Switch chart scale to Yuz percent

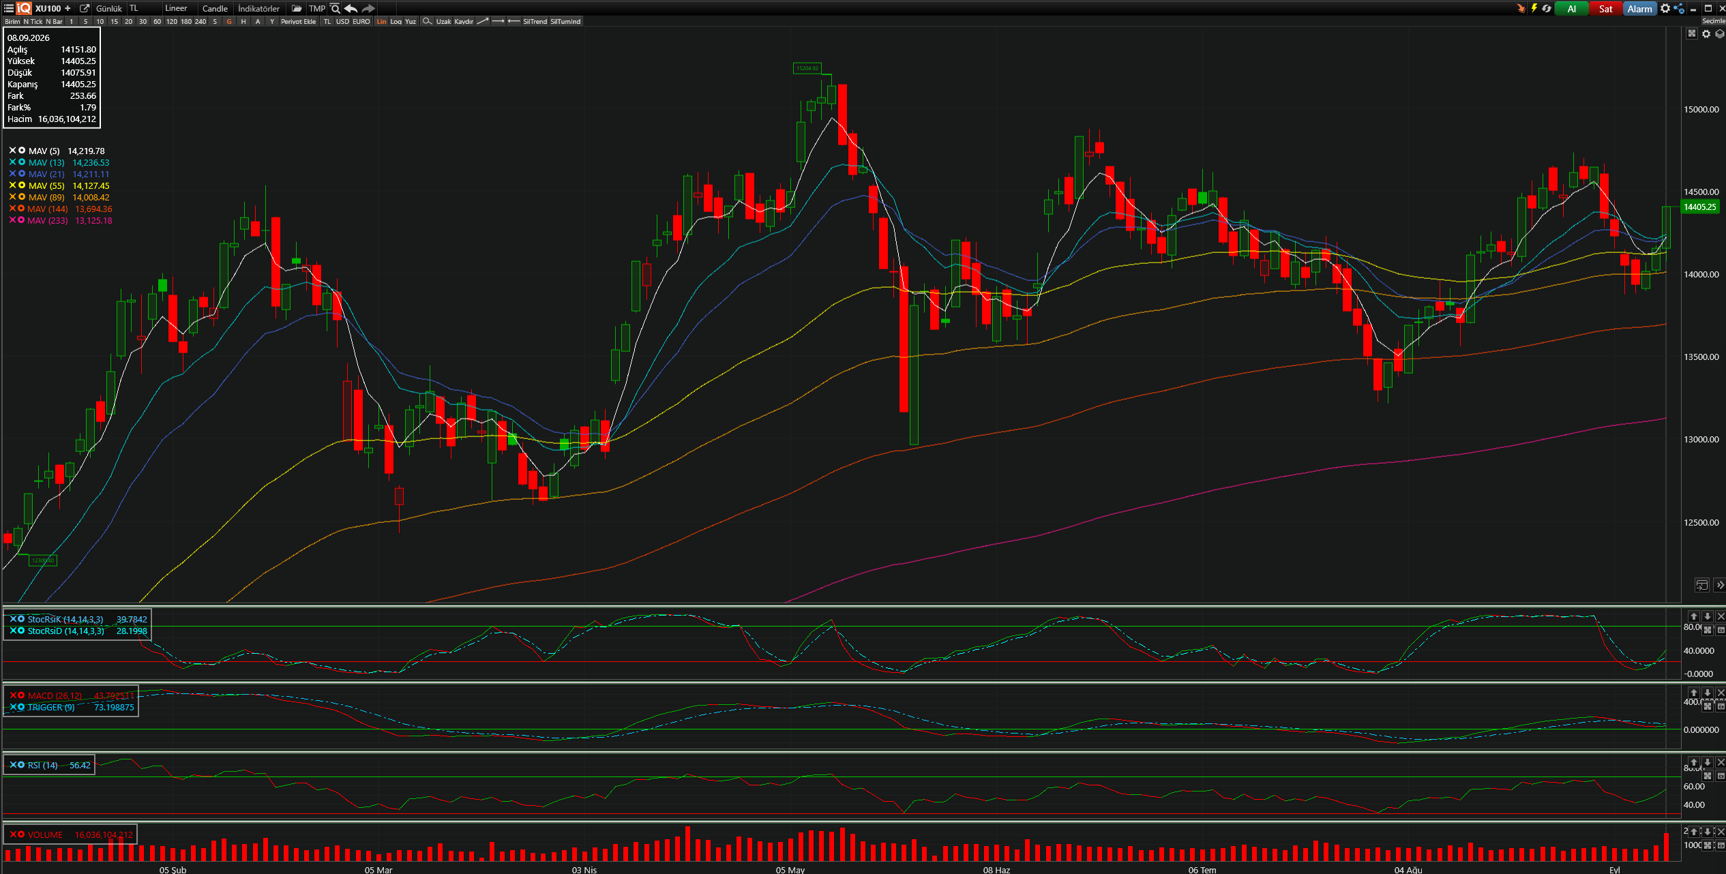[x=411, y=21]
